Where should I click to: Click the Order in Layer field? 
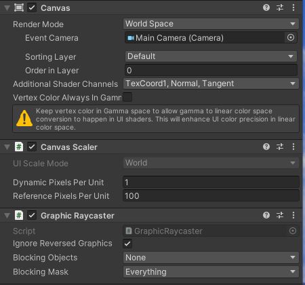tap(211, 70)
